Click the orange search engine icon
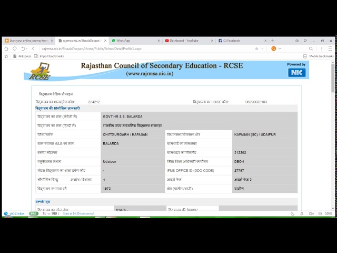 point(274,48)
